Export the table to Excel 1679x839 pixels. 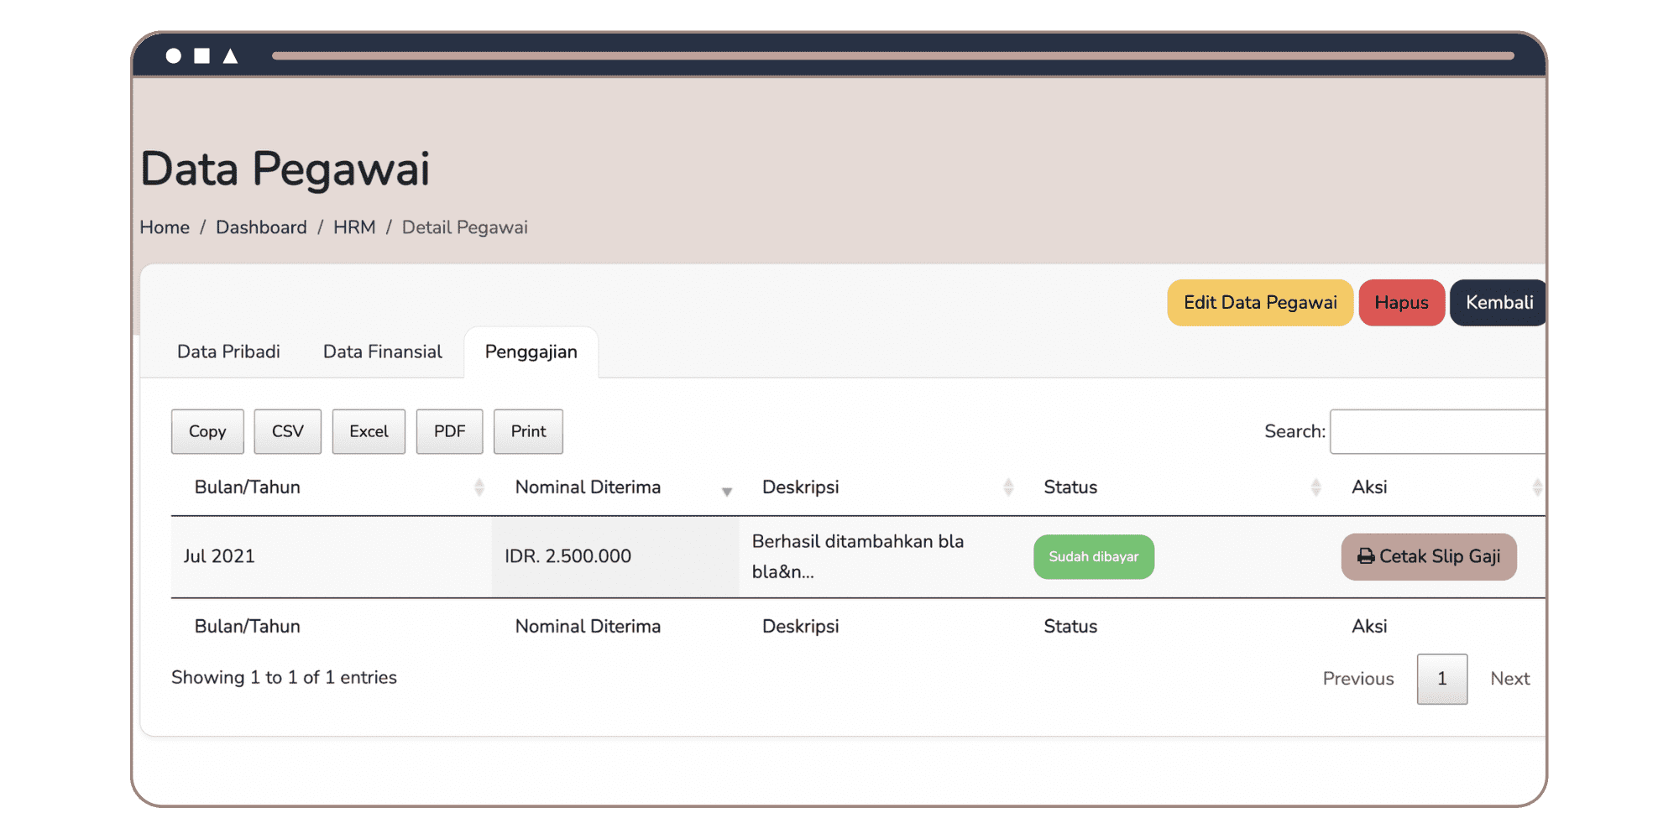pos(369,431)
